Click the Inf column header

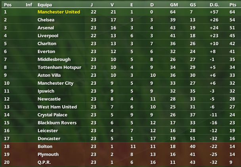[x=29, y=5]
